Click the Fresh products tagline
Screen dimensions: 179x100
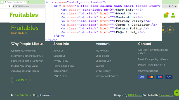tap(19, 33)
